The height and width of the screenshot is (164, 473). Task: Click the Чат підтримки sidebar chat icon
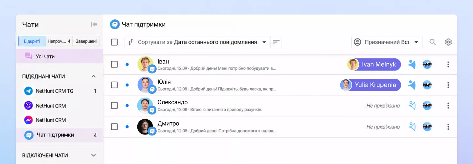[x=29, y=135]
